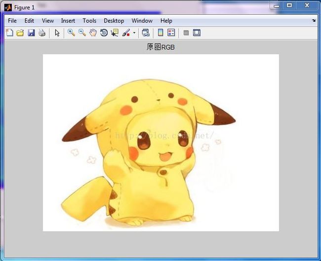The image size is (321, 261).
Task: Open the Brush color dropdown arrow
Action: tap(134, 33)
